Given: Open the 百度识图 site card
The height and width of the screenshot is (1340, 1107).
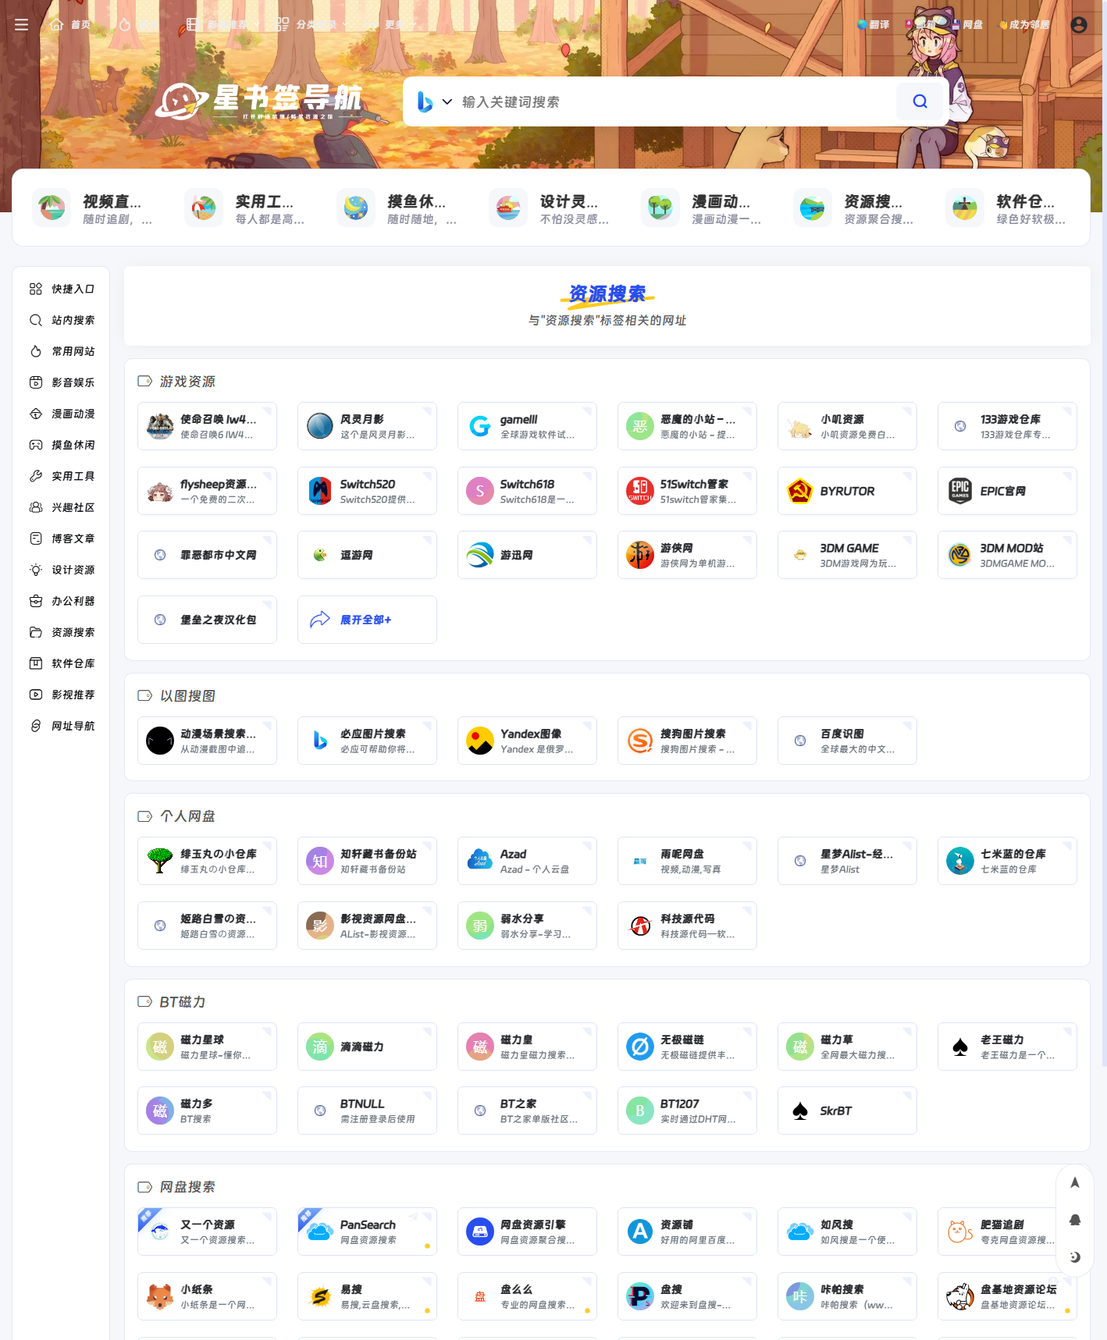Looking at the screenshot, I should coord(847,741).
